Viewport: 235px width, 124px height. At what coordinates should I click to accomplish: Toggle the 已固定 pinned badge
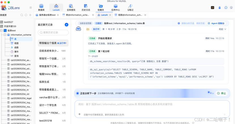tap(99, 23)
